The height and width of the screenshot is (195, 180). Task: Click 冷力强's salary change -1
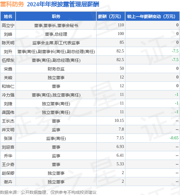pyautogui.click(x=177, y=95)
